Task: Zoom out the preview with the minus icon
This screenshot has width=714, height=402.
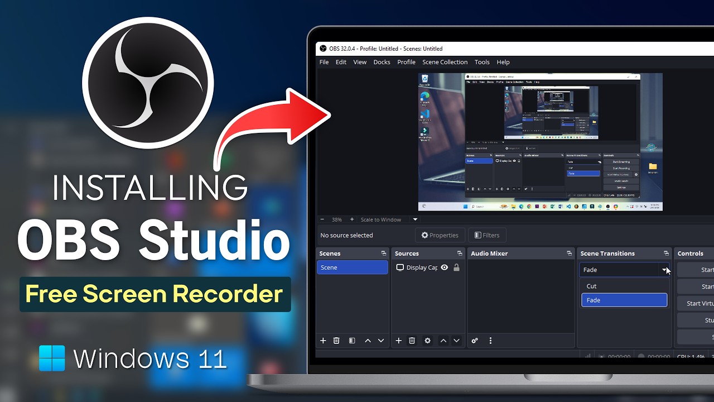Action: tap(322, 219)
